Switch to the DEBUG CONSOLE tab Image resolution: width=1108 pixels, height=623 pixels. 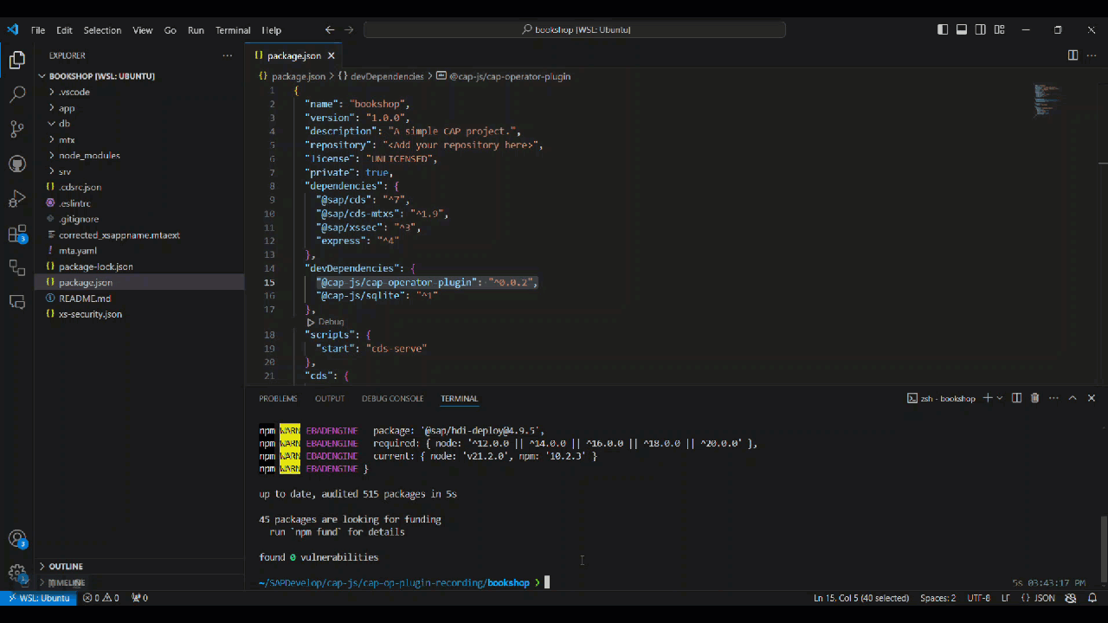click(x=393, y=399)
